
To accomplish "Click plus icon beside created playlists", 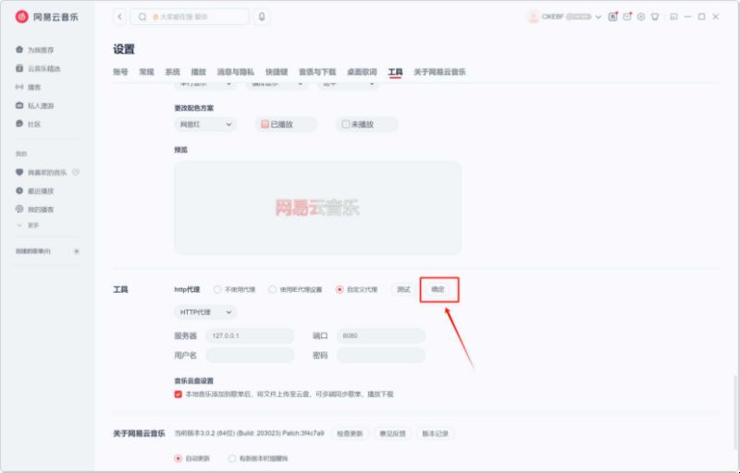I will 77,251.
